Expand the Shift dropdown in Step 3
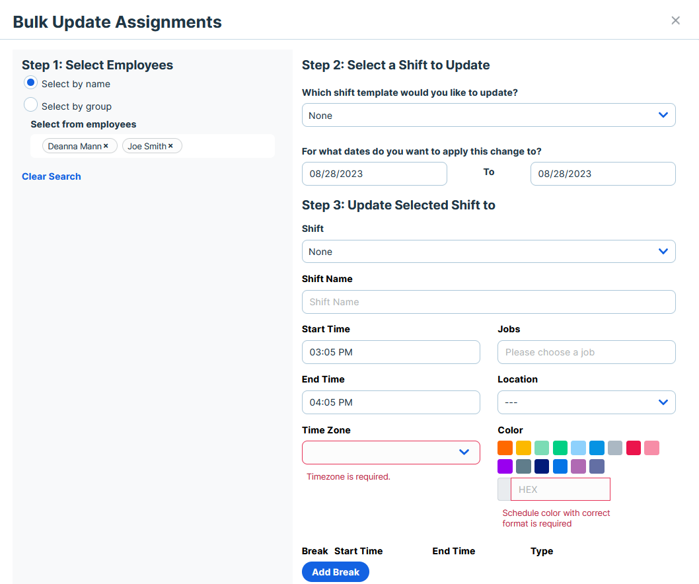 coord(488,252)
